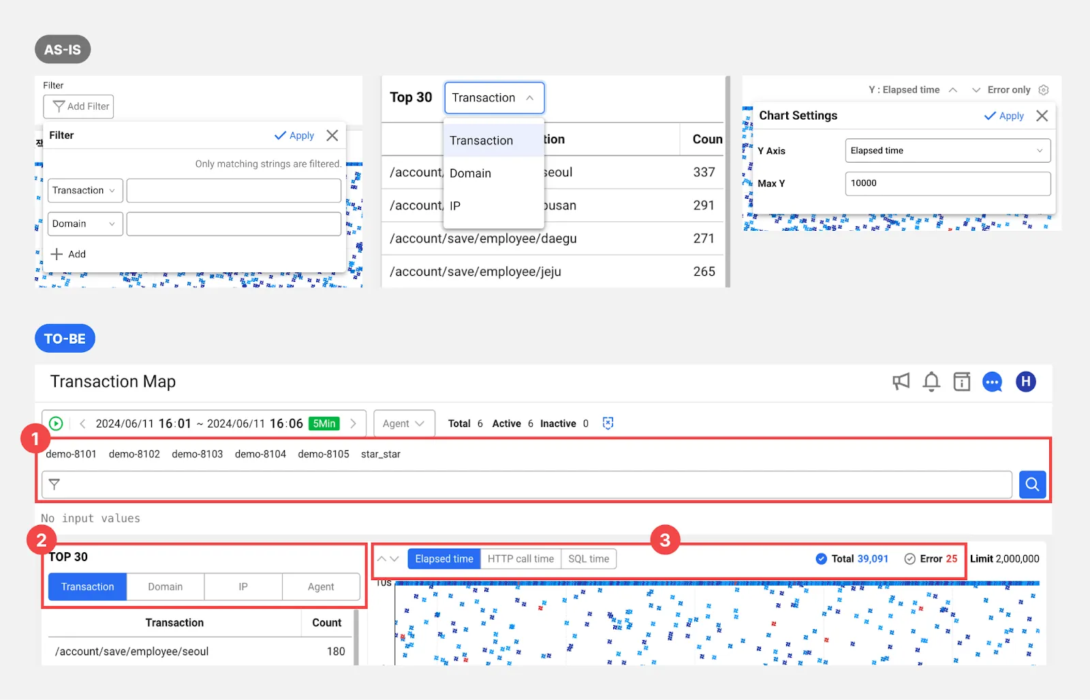
Task: Click the end time 16:06 value
Action: (x=286, y=424)
